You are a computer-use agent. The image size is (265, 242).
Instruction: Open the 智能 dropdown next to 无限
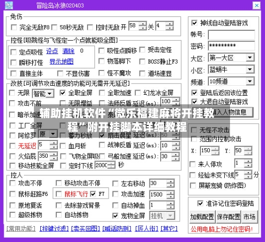[x=50, y=94]
